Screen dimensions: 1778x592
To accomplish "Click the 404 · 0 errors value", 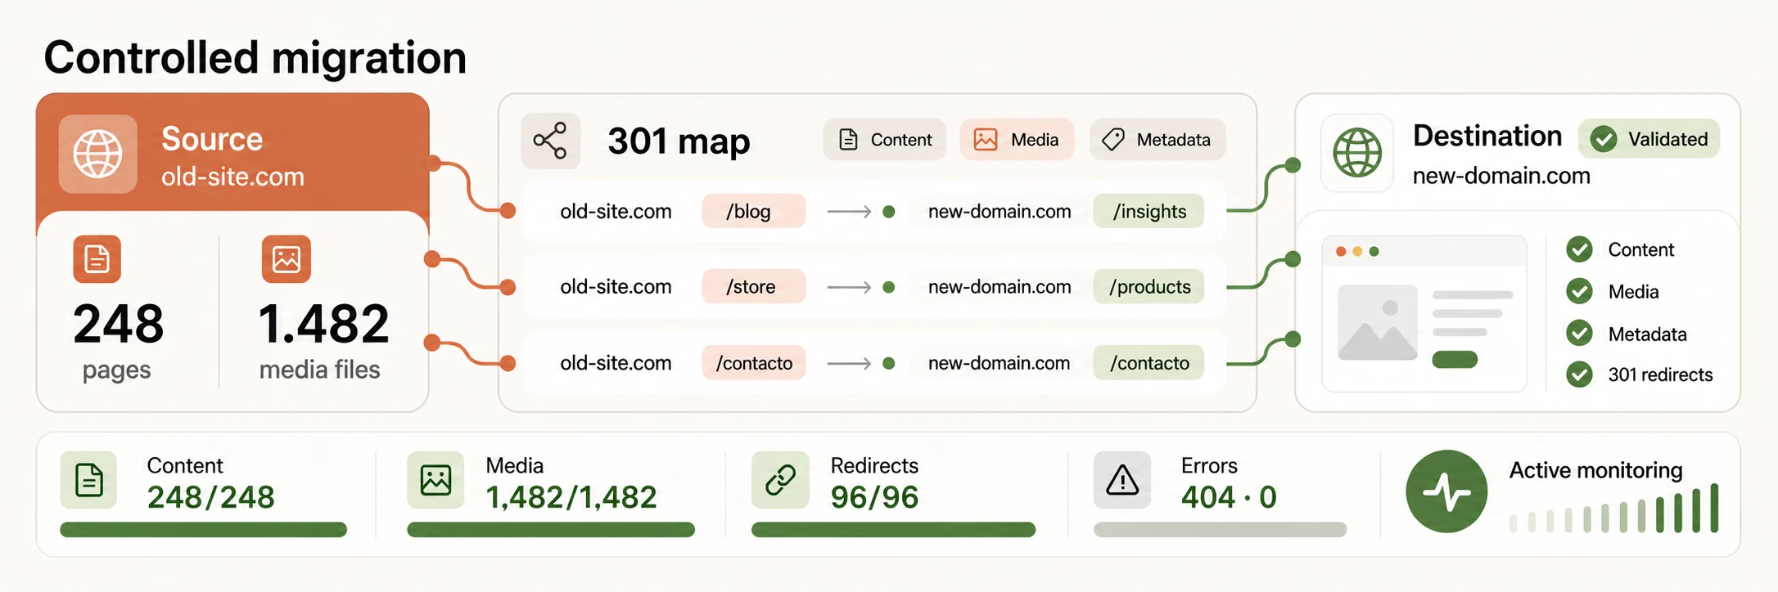I will tap(1229, 497).
